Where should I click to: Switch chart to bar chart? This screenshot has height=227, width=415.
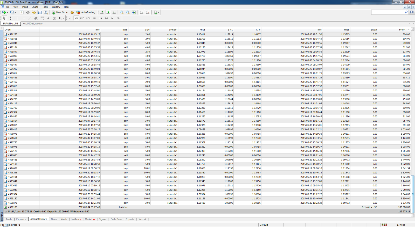coord(102,12)
